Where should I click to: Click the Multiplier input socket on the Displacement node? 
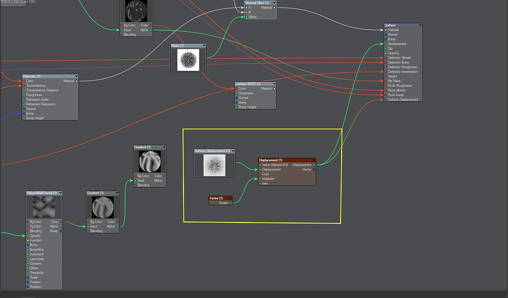point(260,179)
